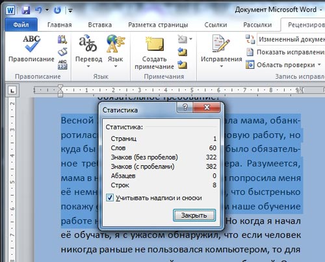Expand the Язык dropdown arrow
Image resolution: width=325 pixels, height=262 pixels.
click(116, 66)
